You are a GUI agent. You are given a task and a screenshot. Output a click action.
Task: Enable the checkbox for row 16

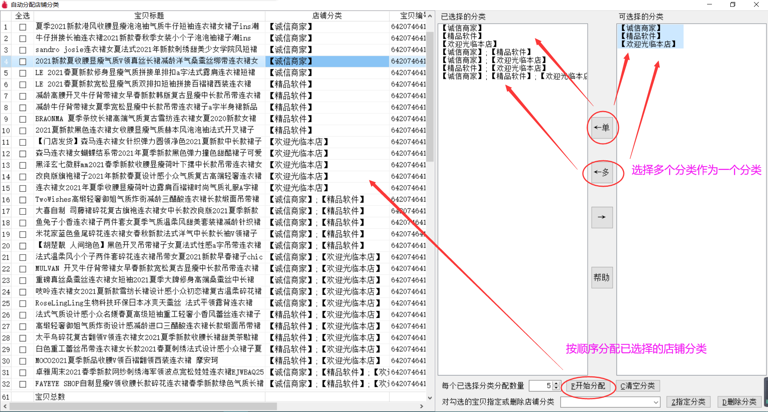(x=23, y=200)
